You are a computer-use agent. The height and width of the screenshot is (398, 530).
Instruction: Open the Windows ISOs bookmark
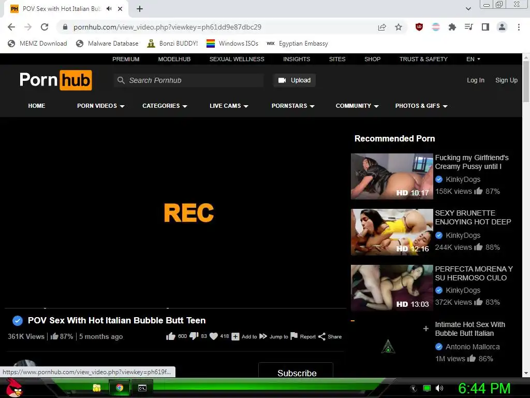click(x=232, y=44)
